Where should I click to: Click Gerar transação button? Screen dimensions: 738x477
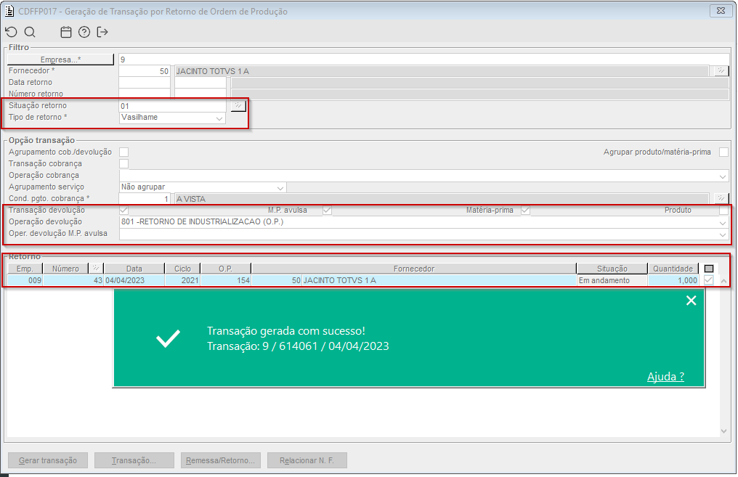tap(48, 460)
